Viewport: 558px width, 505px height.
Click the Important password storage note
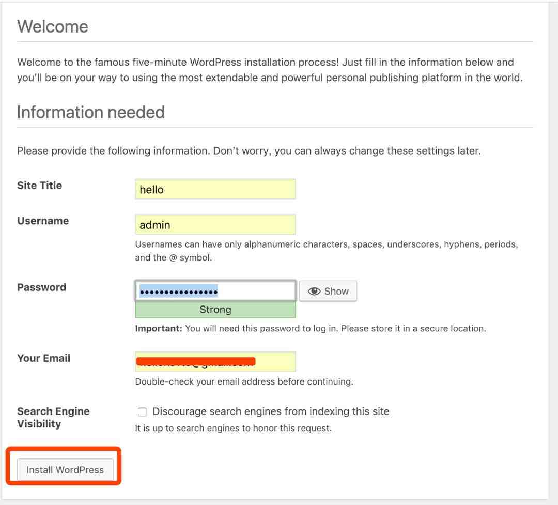click(x=310, y=328)
